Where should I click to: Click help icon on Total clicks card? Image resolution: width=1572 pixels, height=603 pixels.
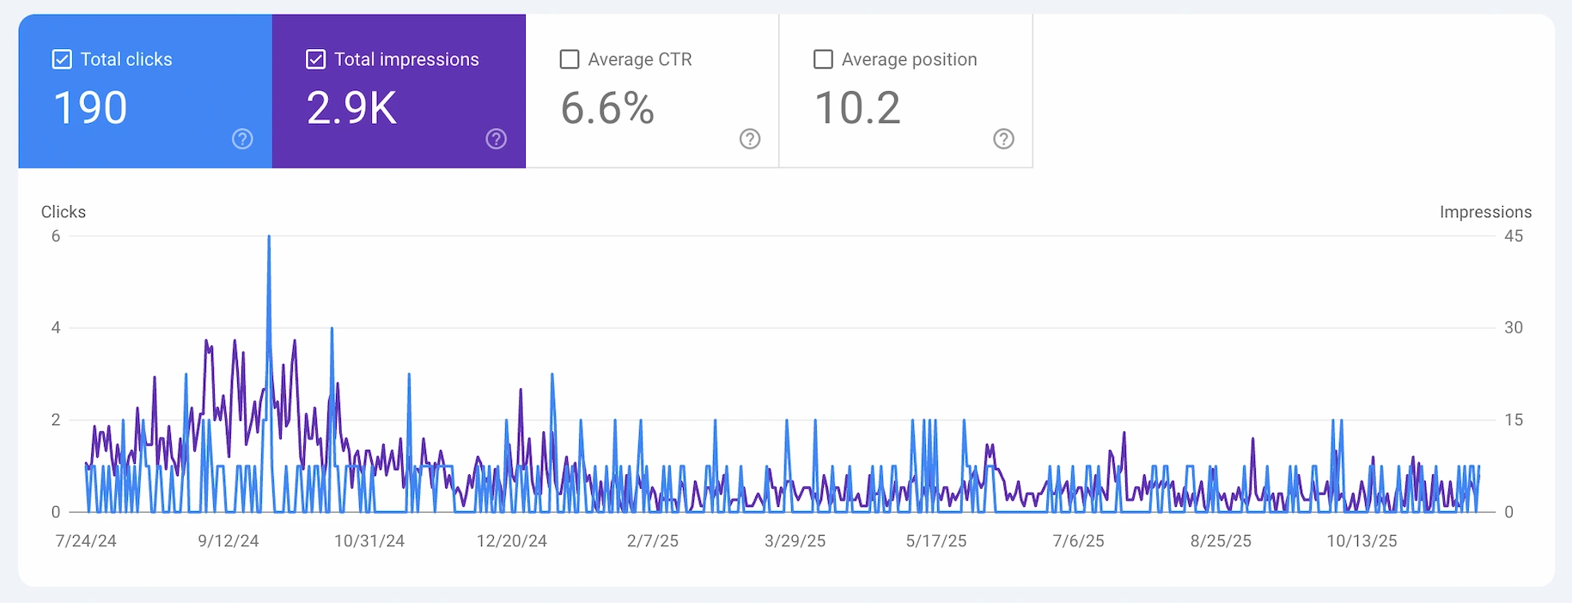point(242,139)
